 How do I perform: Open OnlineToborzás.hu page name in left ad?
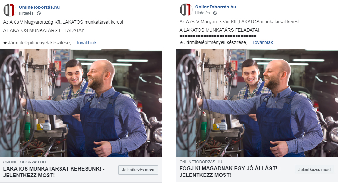click(x=39, y=7)
